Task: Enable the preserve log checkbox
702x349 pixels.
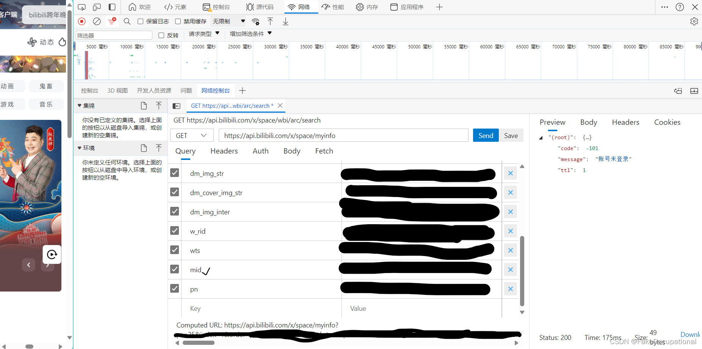Action: (x=140, y=22)
